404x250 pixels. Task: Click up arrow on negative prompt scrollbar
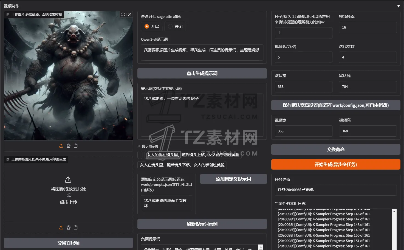coord(261,246)
